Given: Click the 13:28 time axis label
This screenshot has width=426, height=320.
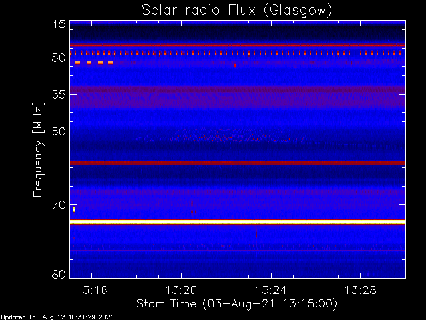Looking at the screenshot, I should point(361,290).
